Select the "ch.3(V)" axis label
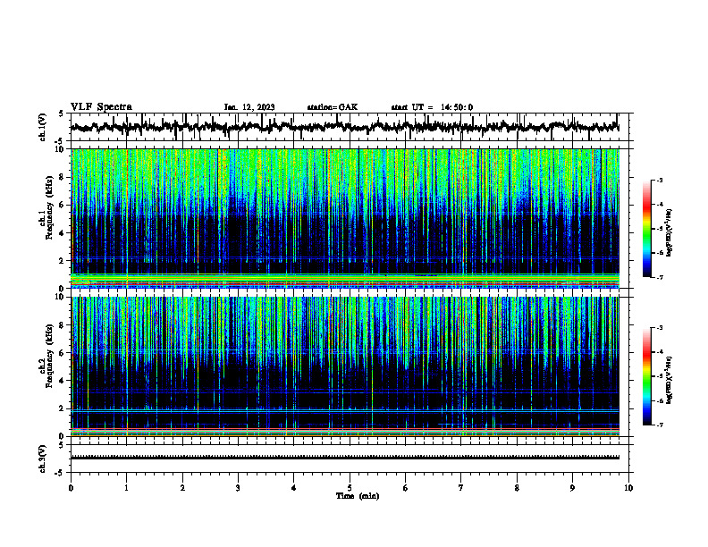Screen dimensions: 708x547 43,459
